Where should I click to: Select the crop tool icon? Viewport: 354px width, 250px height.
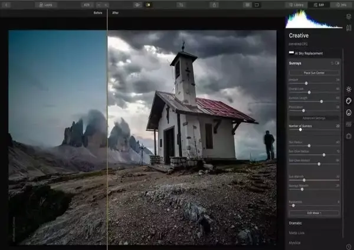click(x=181, y=5)
